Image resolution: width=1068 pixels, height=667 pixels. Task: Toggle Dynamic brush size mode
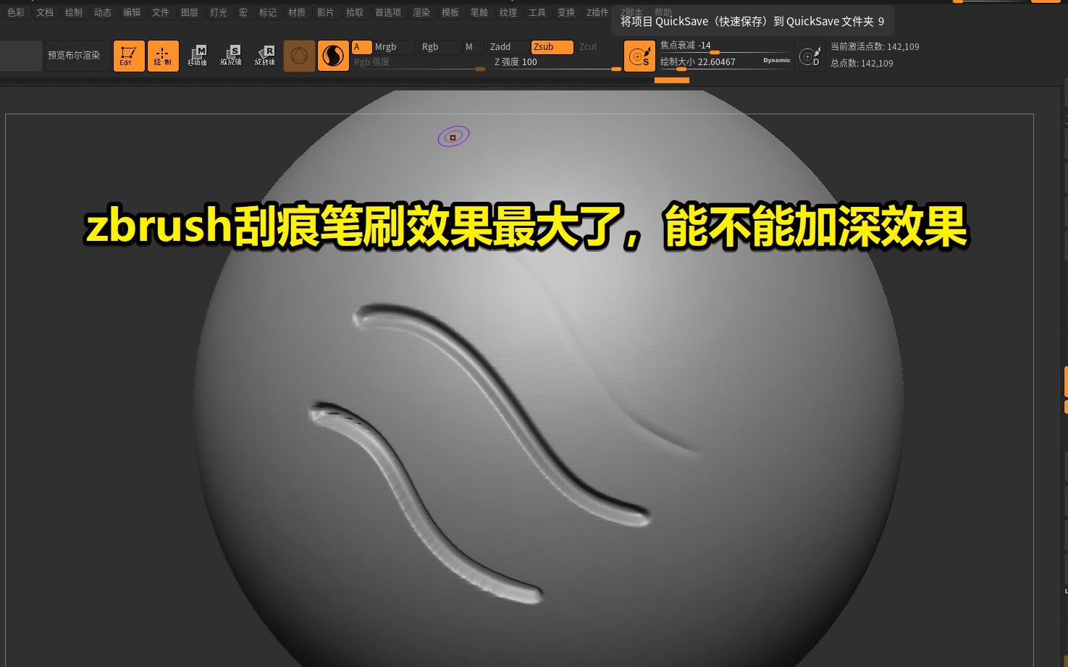point(776,61)
